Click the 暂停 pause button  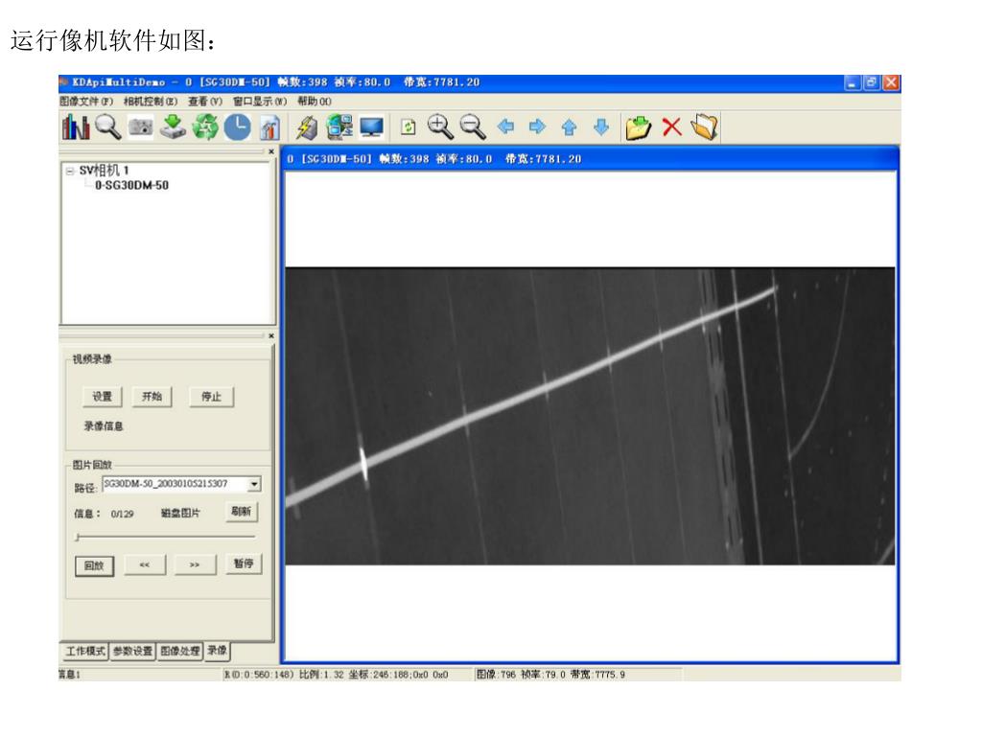pyautogui.click(x=244, y=563)
